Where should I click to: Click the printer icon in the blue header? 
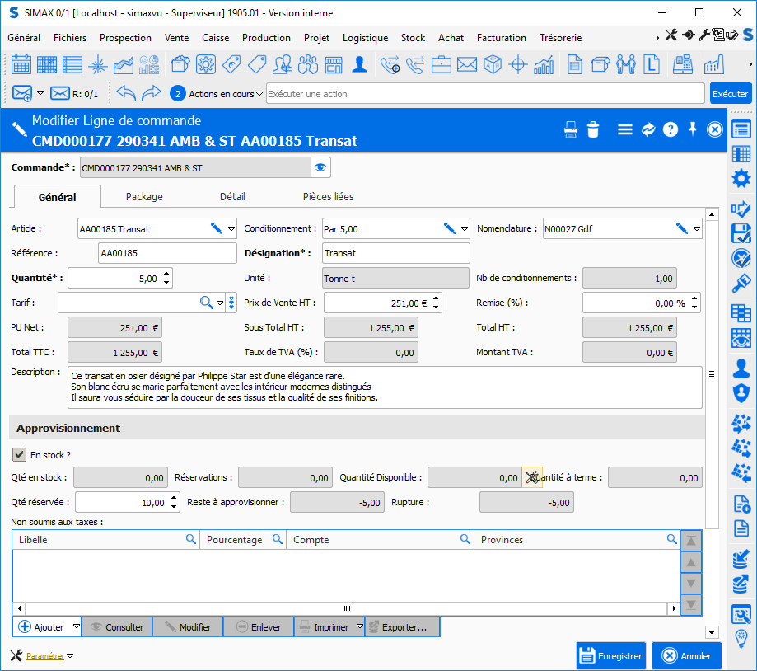[570, 129]
